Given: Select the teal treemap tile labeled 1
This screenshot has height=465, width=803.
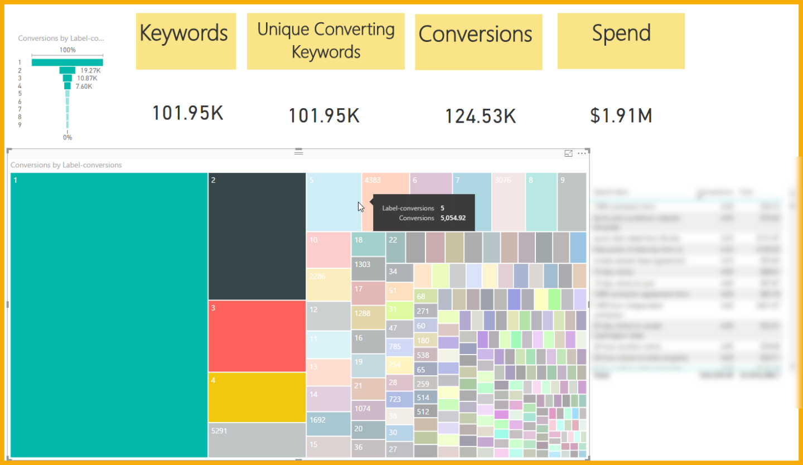Looking at the screenshot, I should click(109, 315).
